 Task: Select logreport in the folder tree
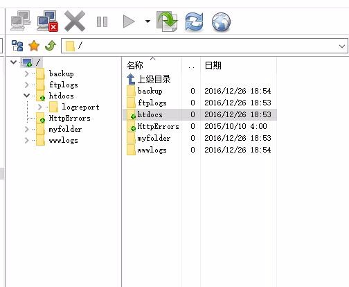[81, 107]
